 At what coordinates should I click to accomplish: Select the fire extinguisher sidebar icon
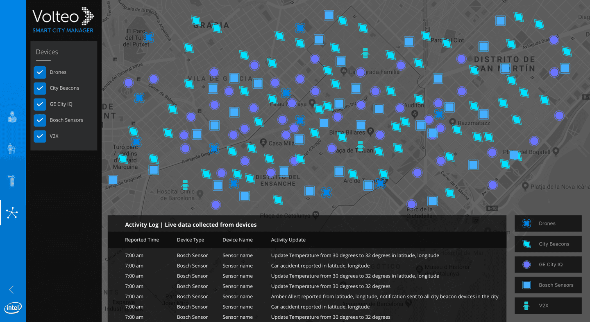point(12,180)
